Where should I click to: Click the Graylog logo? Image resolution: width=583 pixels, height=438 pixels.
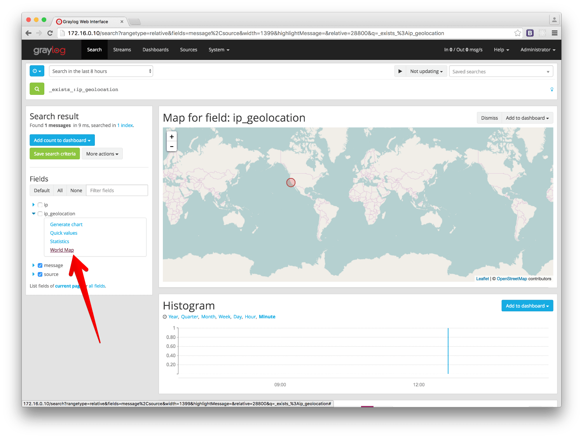[x=49, y=50]
